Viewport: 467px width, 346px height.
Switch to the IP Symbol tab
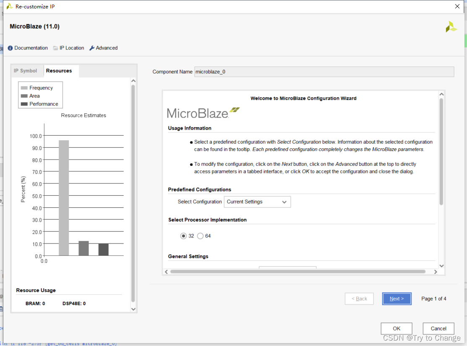26,71
